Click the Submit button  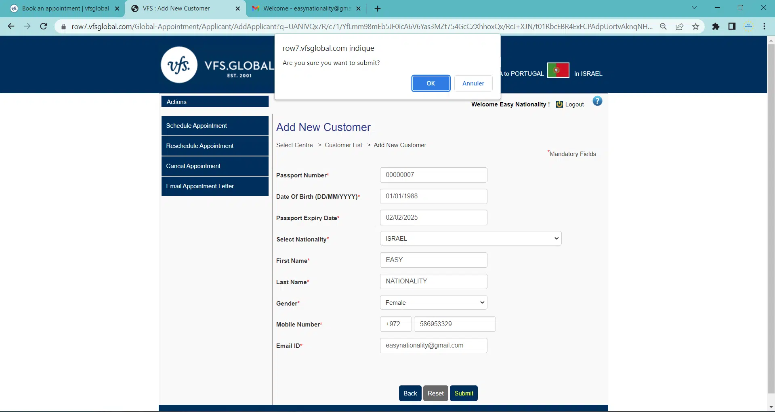point(464,393)
